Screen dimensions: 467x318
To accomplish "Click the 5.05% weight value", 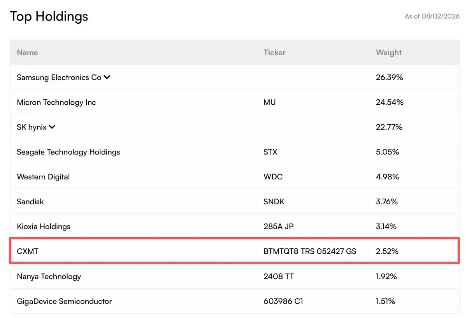I will (x=388, y=152).
